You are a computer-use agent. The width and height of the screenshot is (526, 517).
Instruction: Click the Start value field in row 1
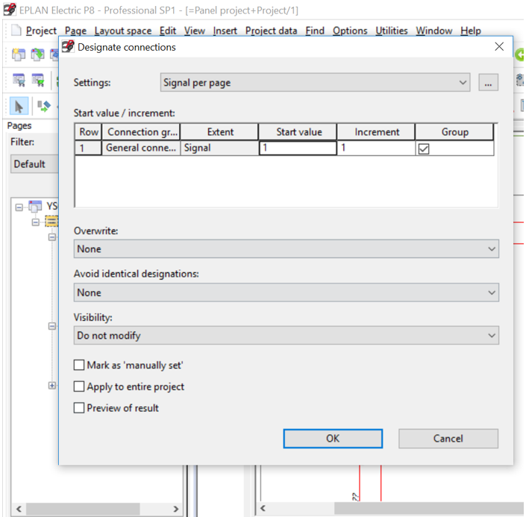point(298,148)
